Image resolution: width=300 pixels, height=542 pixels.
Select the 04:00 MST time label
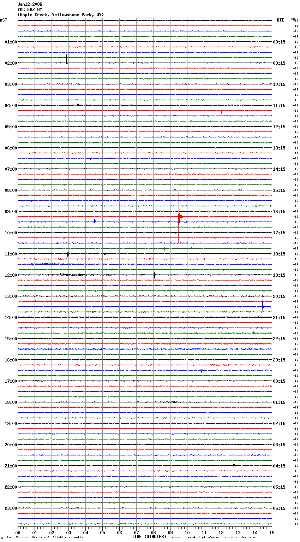point(11,106)
